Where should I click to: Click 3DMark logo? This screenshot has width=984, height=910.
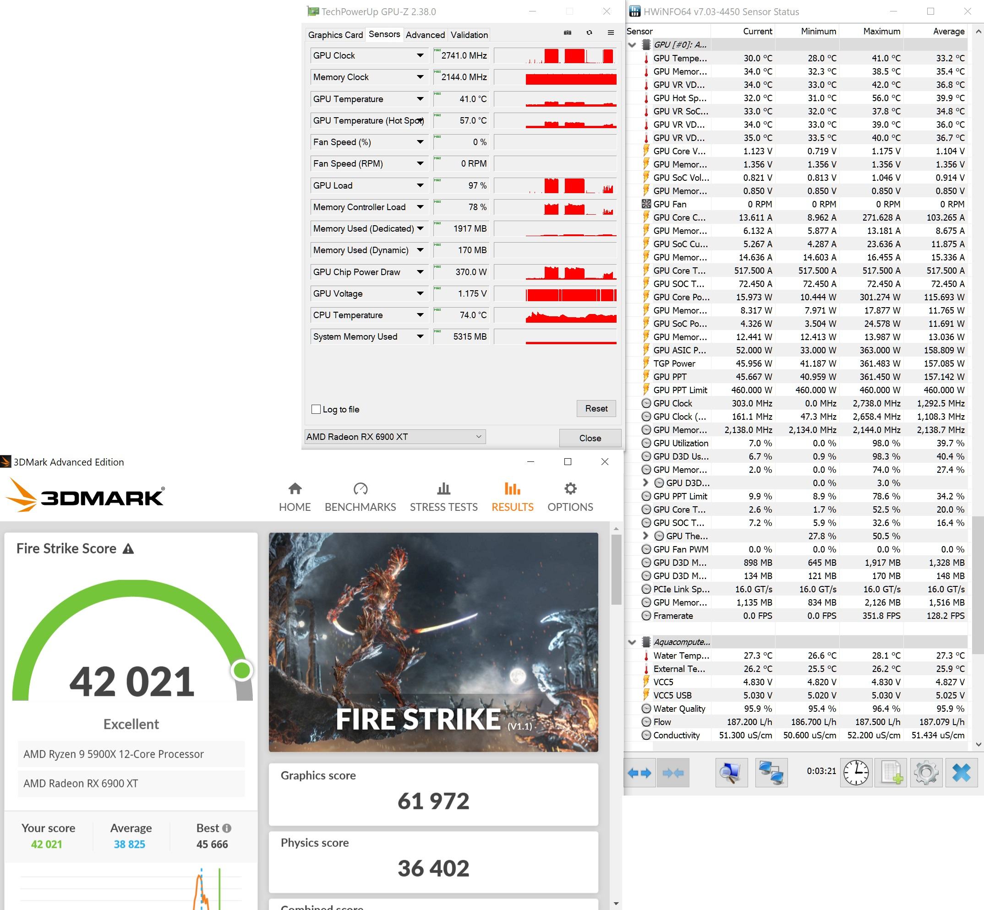tap(85, 495)
